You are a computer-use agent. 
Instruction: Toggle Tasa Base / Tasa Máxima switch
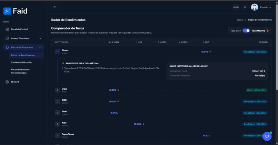click(246, 31)
